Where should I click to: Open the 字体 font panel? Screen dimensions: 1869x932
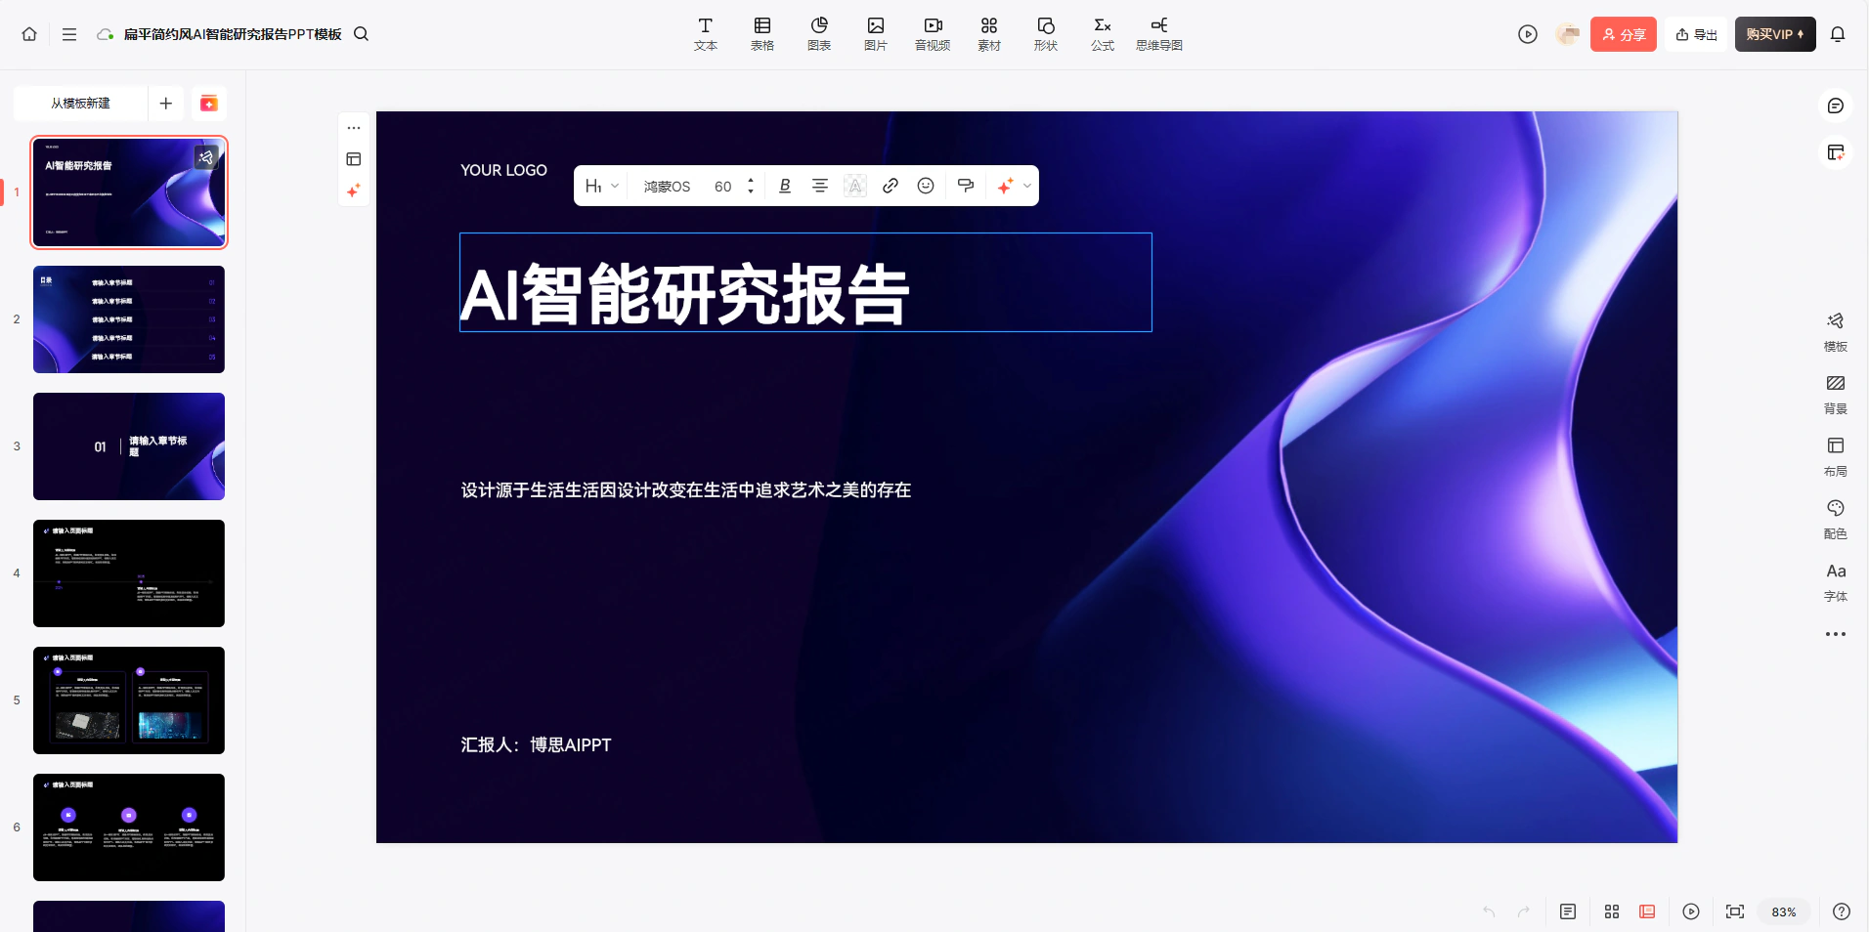(1836, 582)
